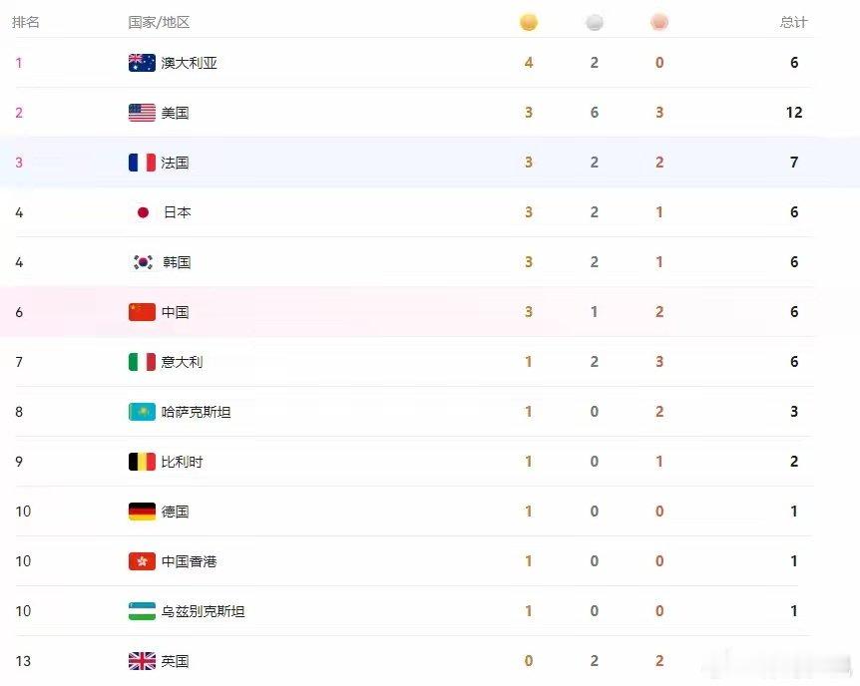
Task: Click the 国家/地区 column header
Action: tap(159, 23)
